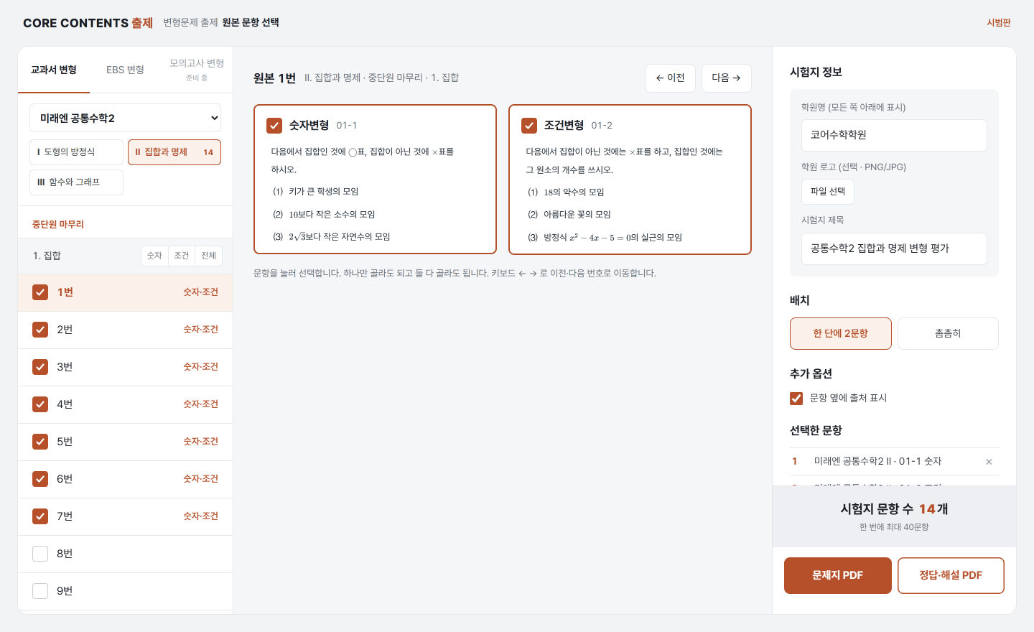Toggle the 4번 question checkbox

(x=40, y=404)
